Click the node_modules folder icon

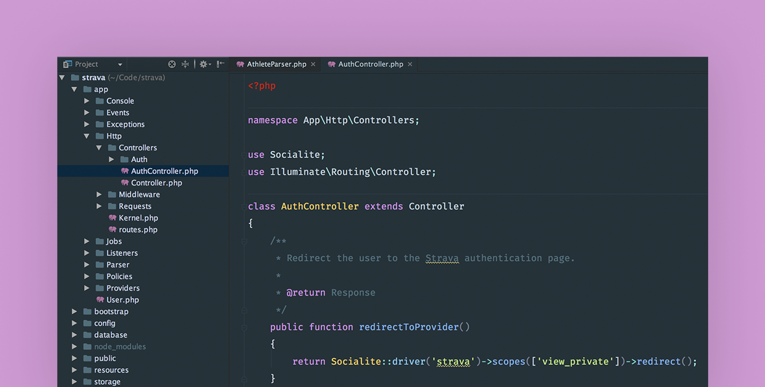(x=88, y=346)
